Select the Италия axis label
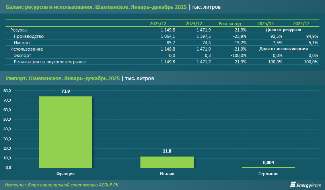Image resolution: width=325 pixels, height=190 pixels. click(x=167, y=174)
